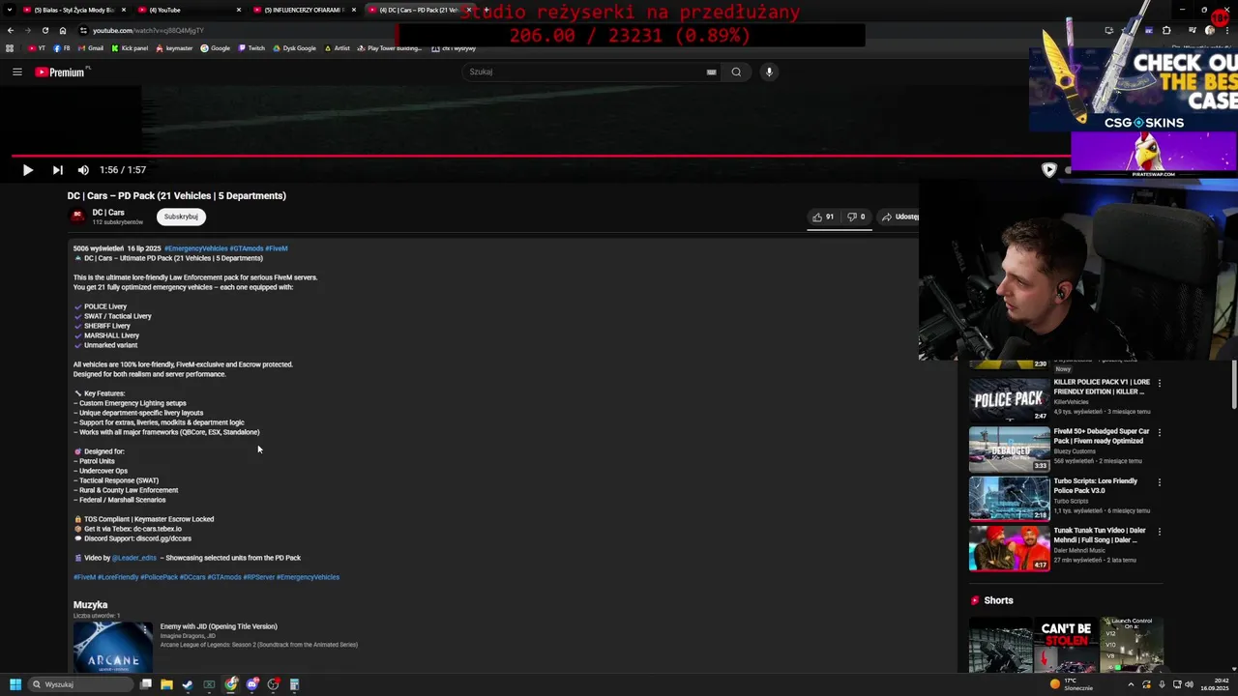Open #FiveM hashtag in top hashtag row
This screenshot has height=696, width=1238.
[x=277, y=248]
